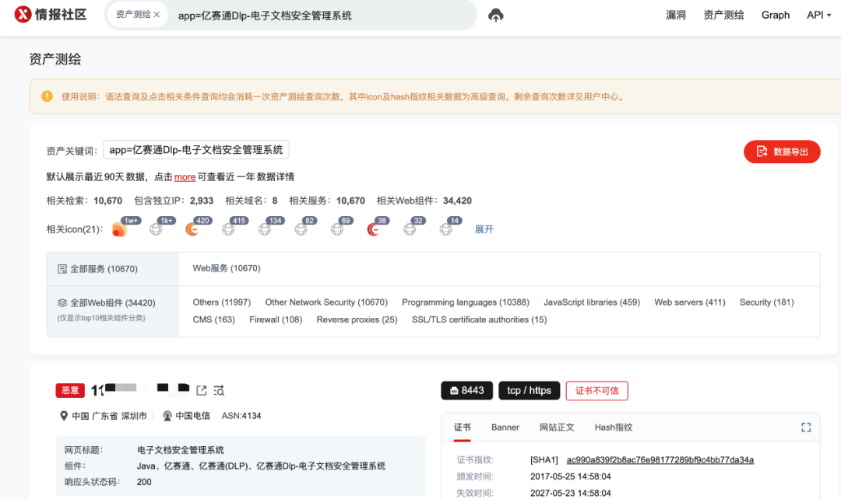841x499 pixels.
Task: Close the 资产测绘 search tag
Action: [157, 15]
